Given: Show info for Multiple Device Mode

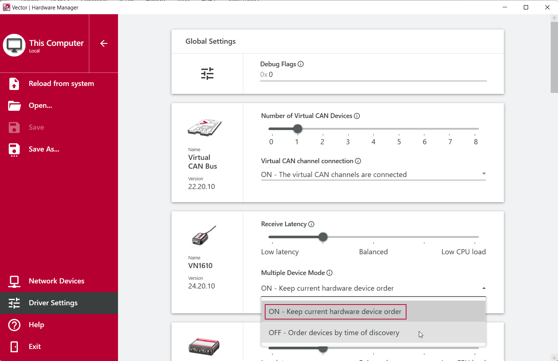Looking at the screenshot, I should tap(330, 273).
